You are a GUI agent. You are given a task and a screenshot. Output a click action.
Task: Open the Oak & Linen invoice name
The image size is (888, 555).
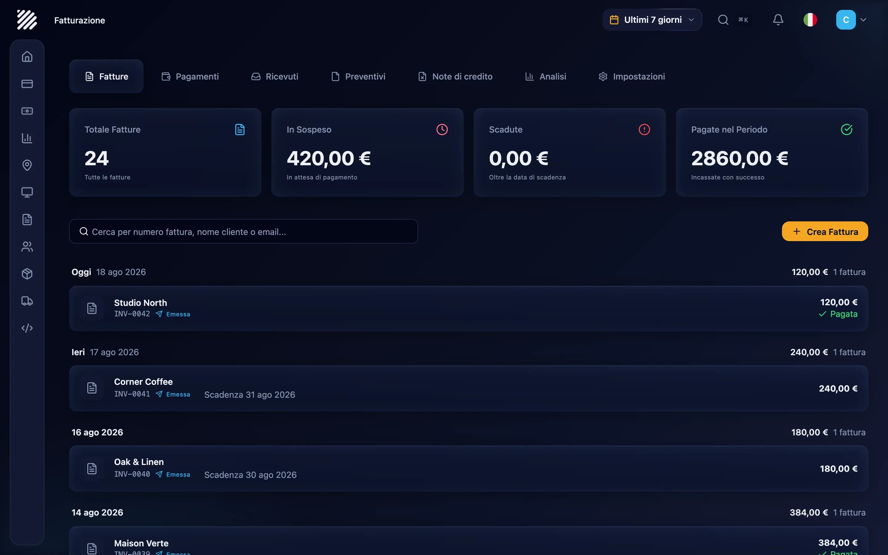139,462
